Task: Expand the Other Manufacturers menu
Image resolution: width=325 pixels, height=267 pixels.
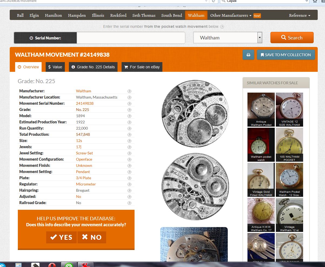Action: coord(231,15)
